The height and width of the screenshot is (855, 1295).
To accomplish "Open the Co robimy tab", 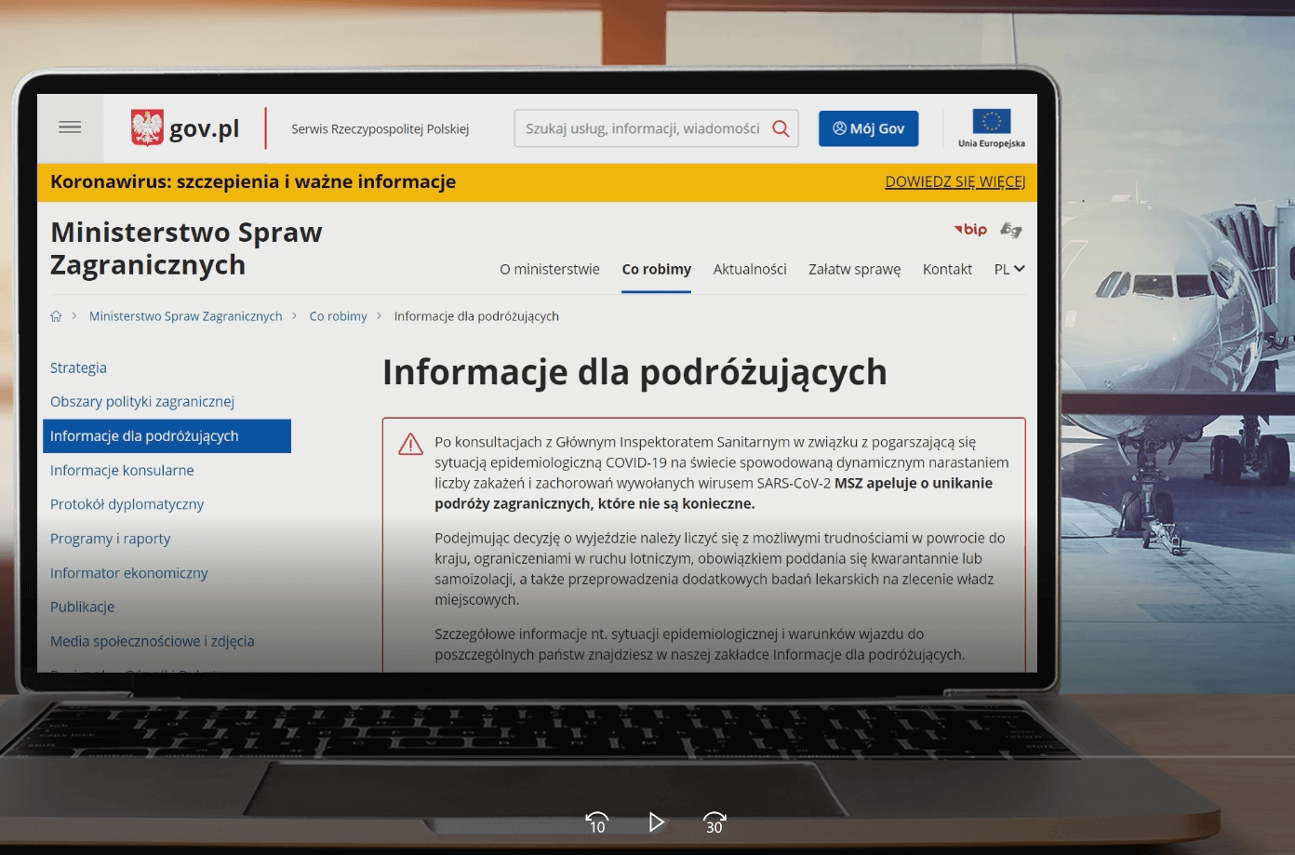I will coord(656,269).
